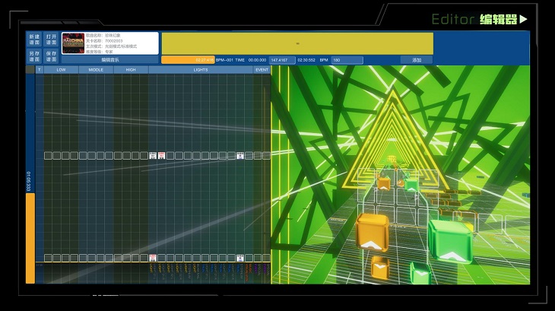
Task: Click the song cover art thumbnail
Action: point(73,43)
